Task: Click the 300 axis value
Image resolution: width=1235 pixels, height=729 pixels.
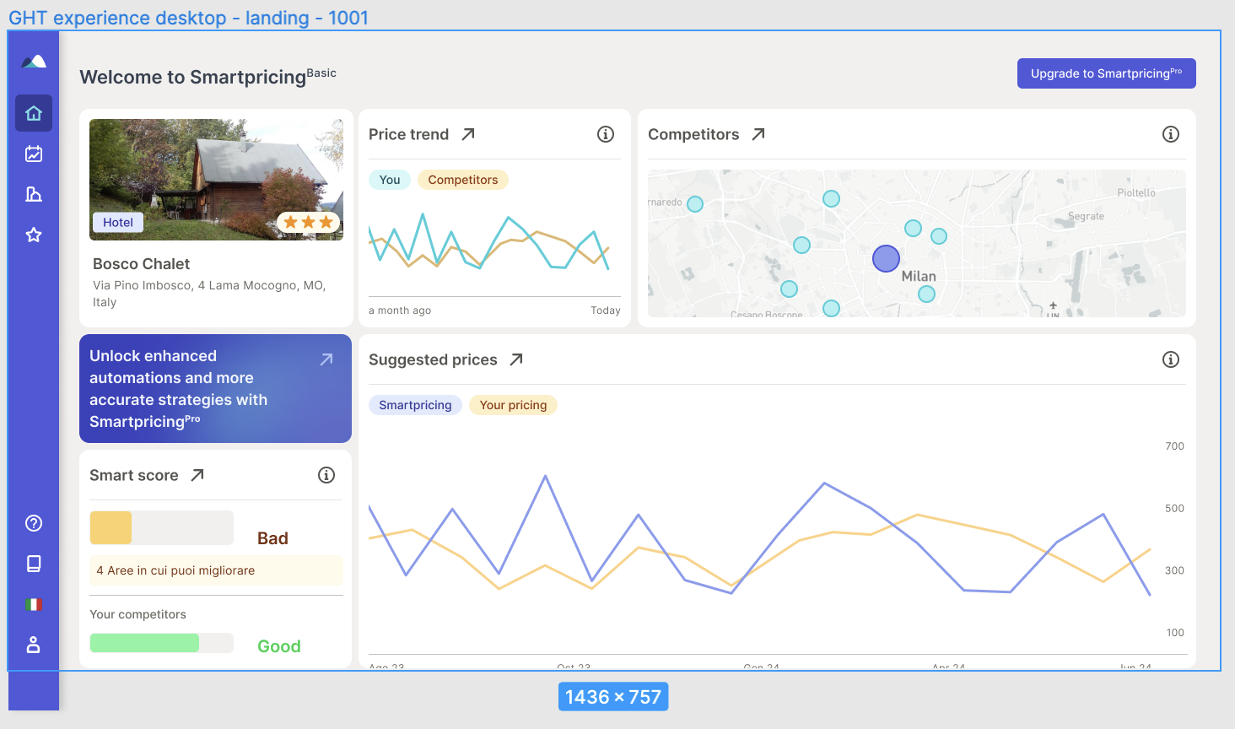Action: [1174, 571]
